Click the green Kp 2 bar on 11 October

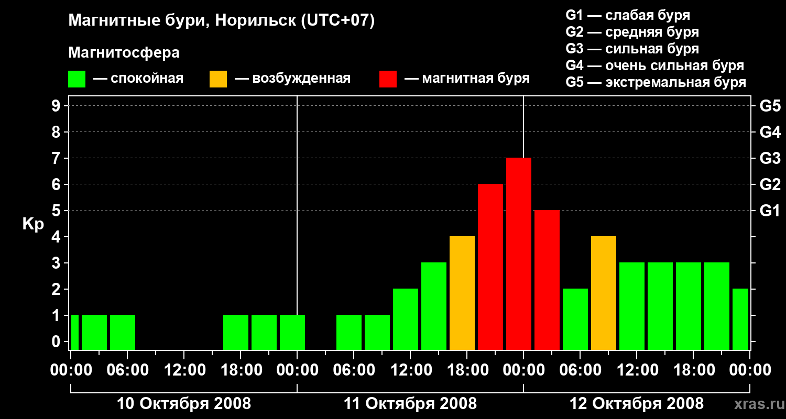click(x=406, y=319)
